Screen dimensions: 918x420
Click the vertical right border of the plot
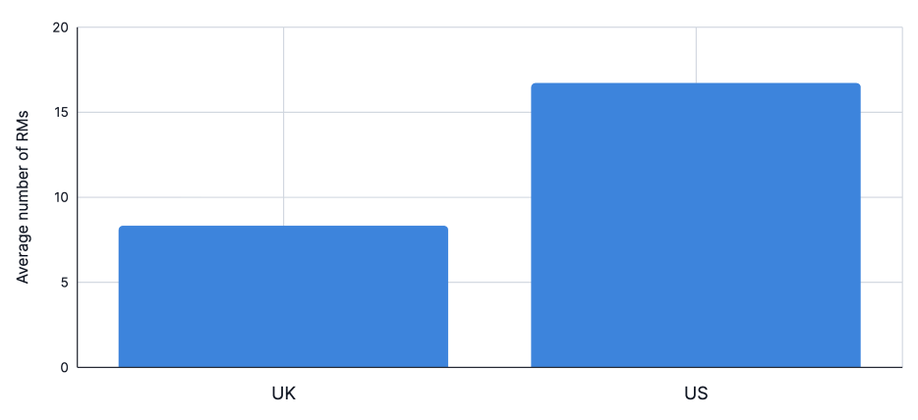click(x=901, y=196)
